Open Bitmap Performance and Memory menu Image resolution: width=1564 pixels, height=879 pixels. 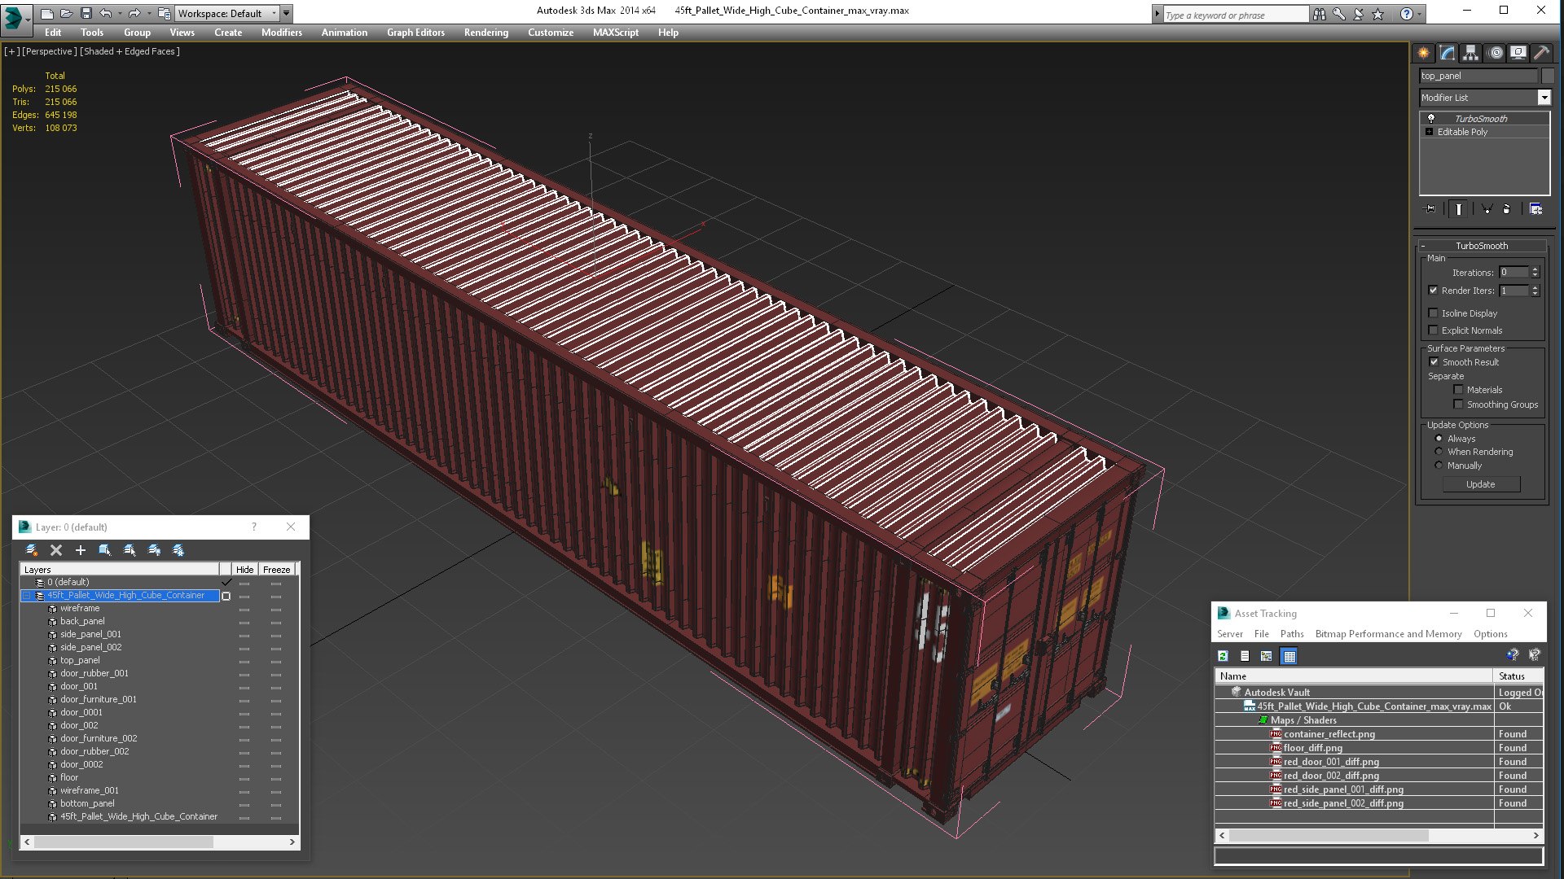pos(1388,634)
